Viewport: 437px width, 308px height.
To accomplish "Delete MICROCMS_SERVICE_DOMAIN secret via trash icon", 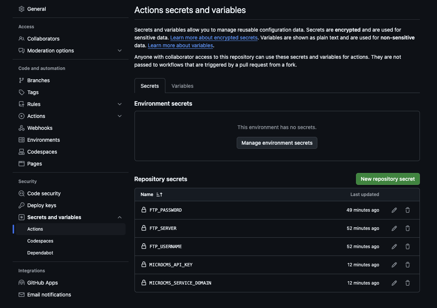I will (x=408, y=283).
